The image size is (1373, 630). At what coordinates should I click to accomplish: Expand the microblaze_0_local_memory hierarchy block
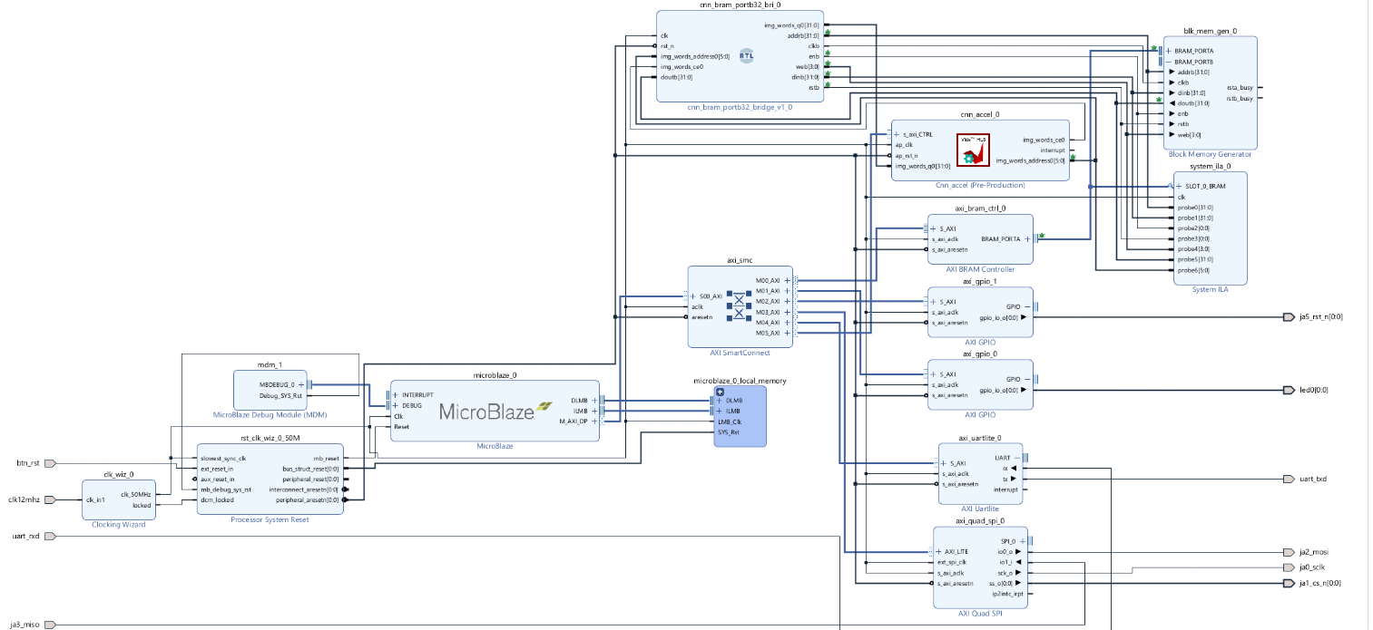(720, 391)
